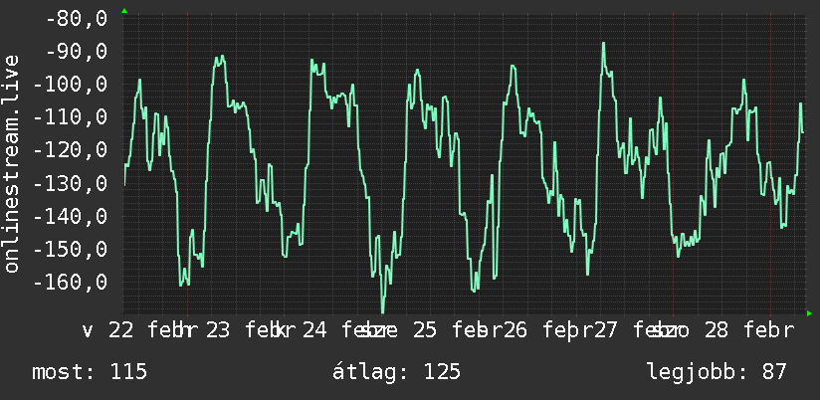The width and height of the screenshot is (820, 400).
Task: Click the -90,0 y-axis label
Action: click(77, 52)
